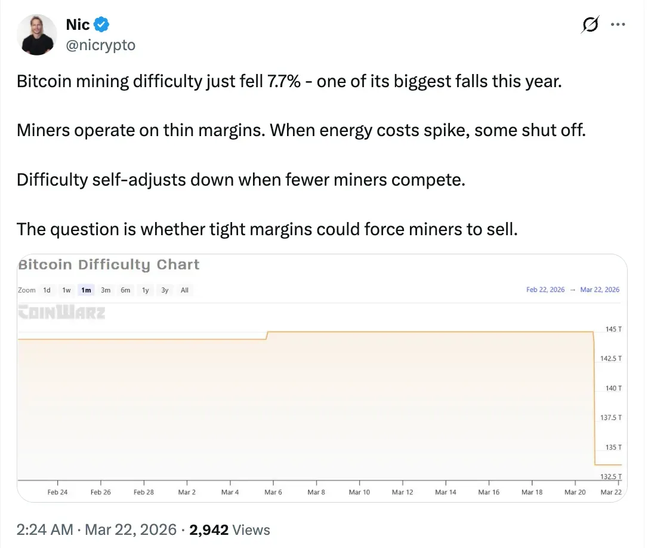
Task: Toggle the 1m zoom range on
Action: tap(86, 290)
